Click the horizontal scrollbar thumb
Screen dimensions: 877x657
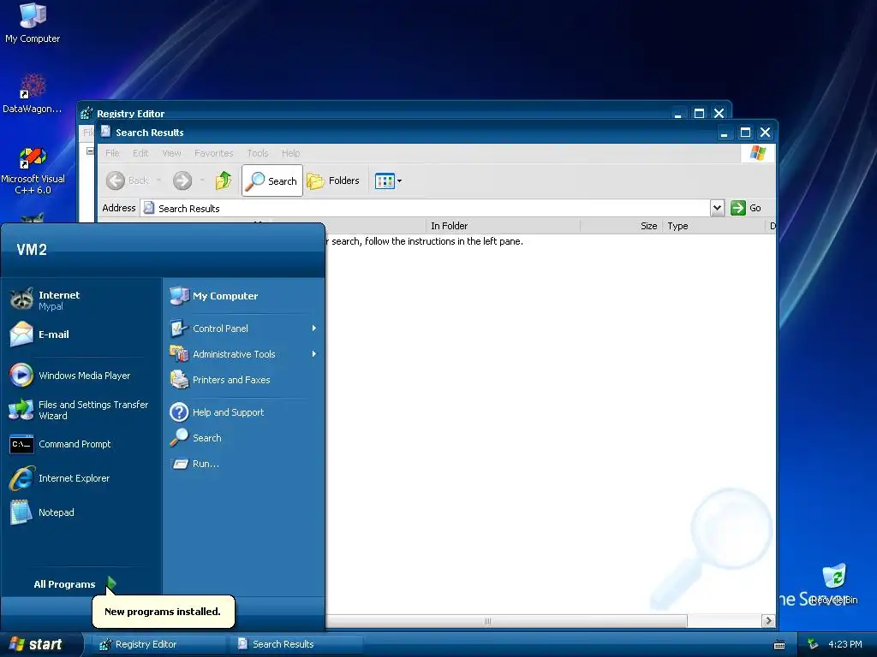pos(487,621)
